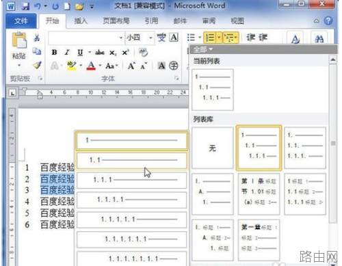
Task: Click the Grow Font icon
Action: pos(131,66)
